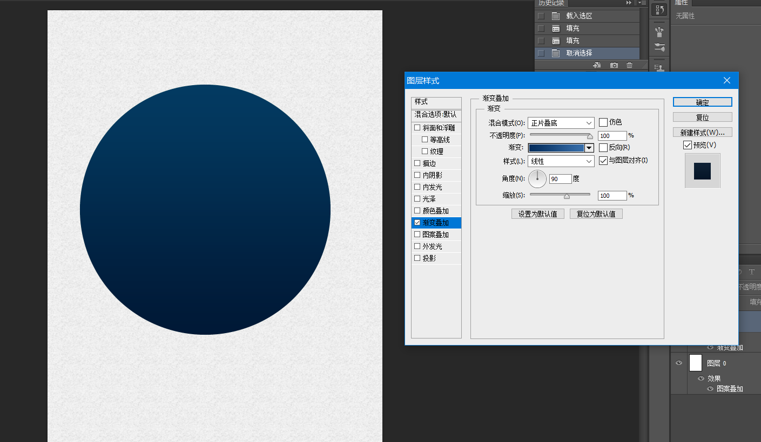
Task: Switch to the 历史记录 panel tab
Action: point(551,3)
